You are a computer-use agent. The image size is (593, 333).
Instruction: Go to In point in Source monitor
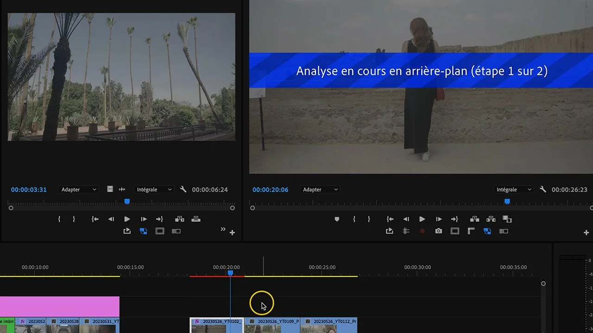[95, 219]
